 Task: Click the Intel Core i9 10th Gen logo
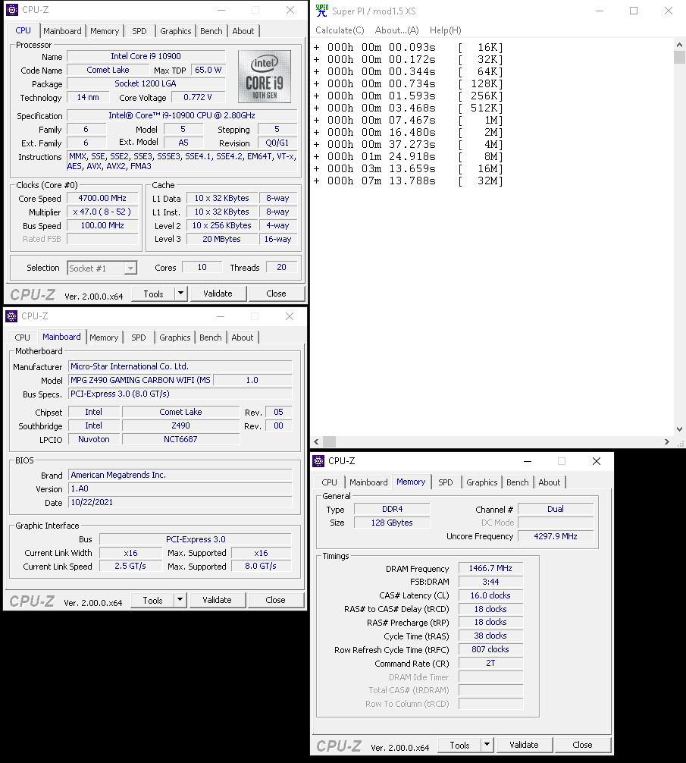point(265,77)
